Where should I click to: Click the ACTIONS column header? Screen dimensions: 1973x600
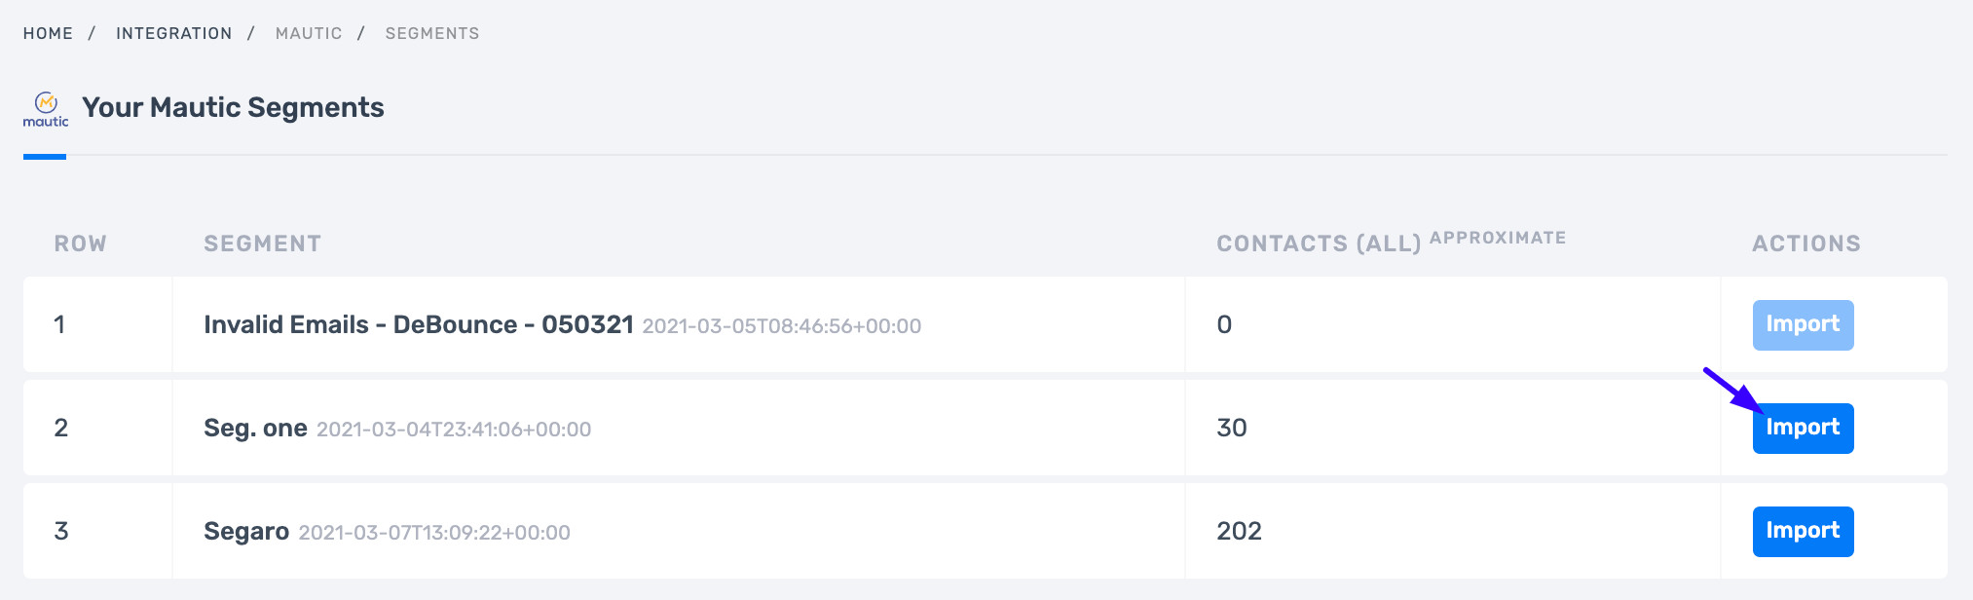(1806, 244)
